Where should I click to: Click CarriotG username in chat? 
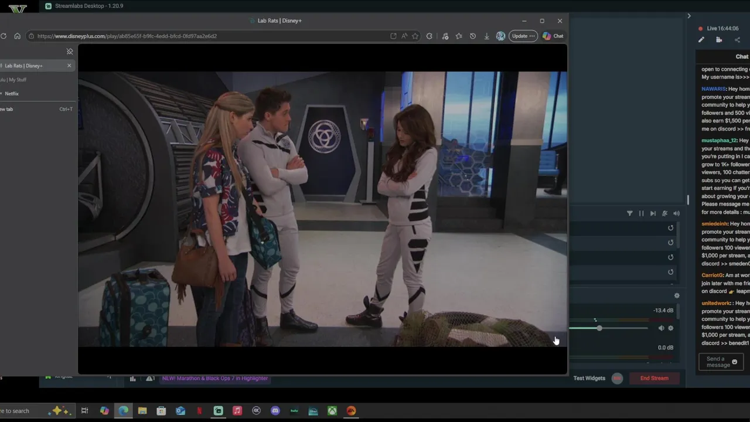712,275
